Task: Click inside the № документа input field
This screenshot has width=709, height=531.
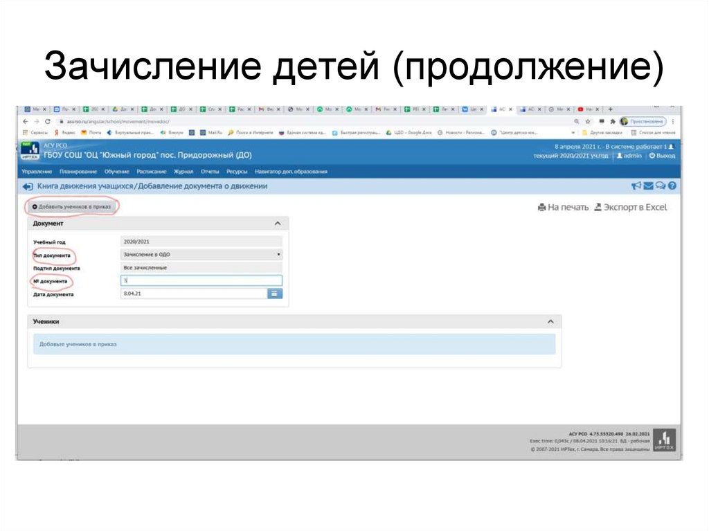Action: tap(201, 279)
